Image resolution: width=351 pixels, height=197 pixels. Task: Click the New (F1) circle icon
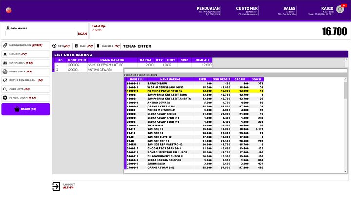coord(54,46)
